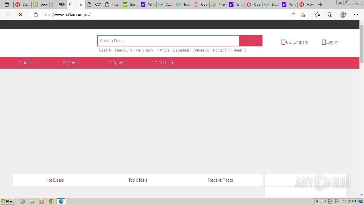Switch to the Trad tab
Screen dimensions: 364x205
tap(183, 5)
